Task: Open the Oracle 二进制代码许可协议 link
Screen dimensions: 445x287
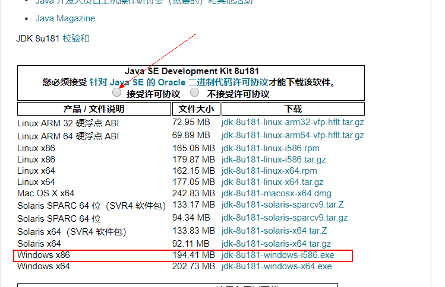Action: 179,82
